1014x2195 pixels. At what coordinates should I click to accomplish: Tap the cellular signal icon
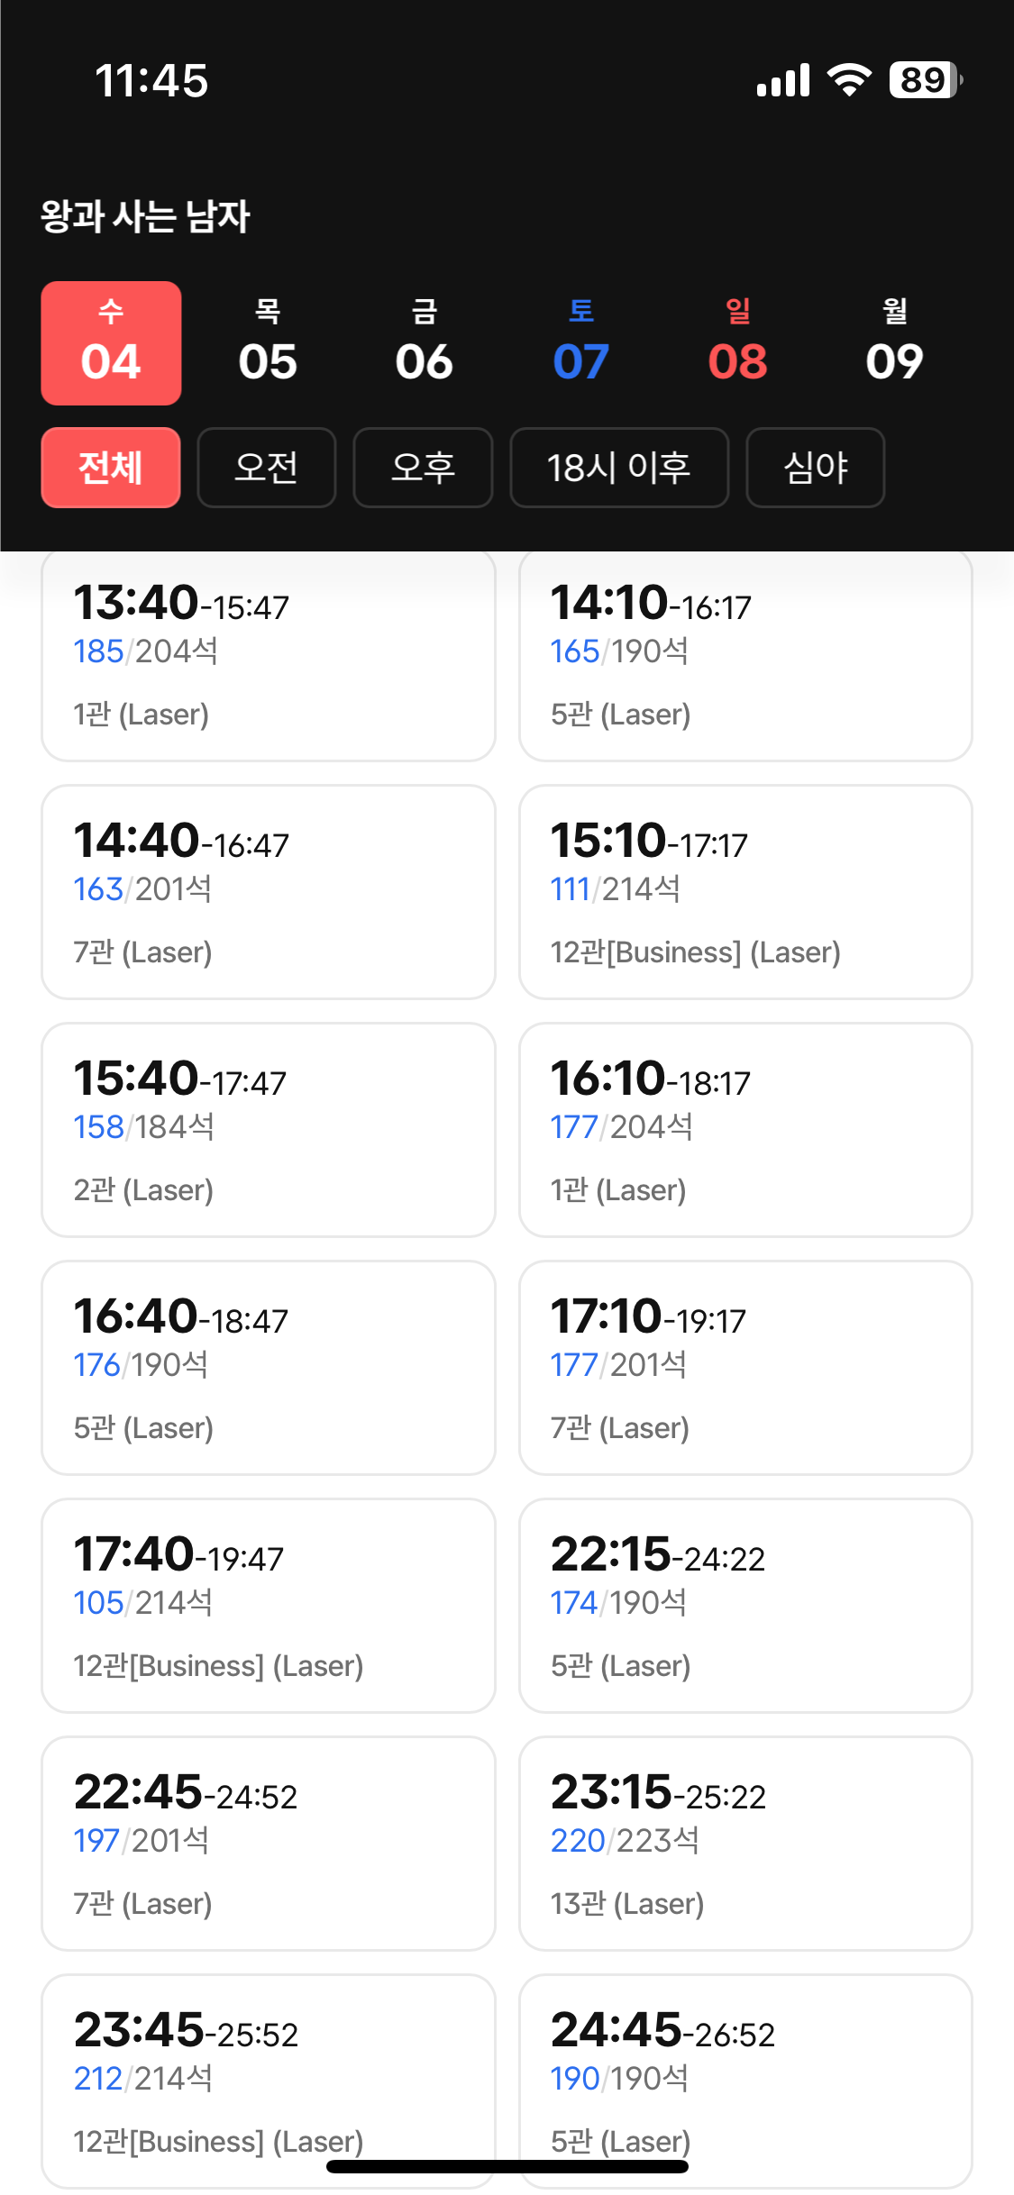point(783,80)
